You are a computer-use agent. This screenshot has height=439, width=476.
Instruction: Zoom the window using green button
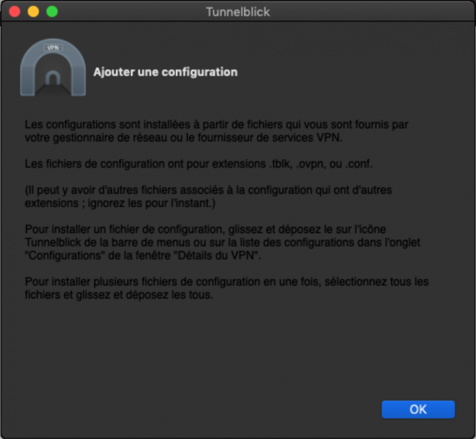pyautogui.click(x=52, y=11)
